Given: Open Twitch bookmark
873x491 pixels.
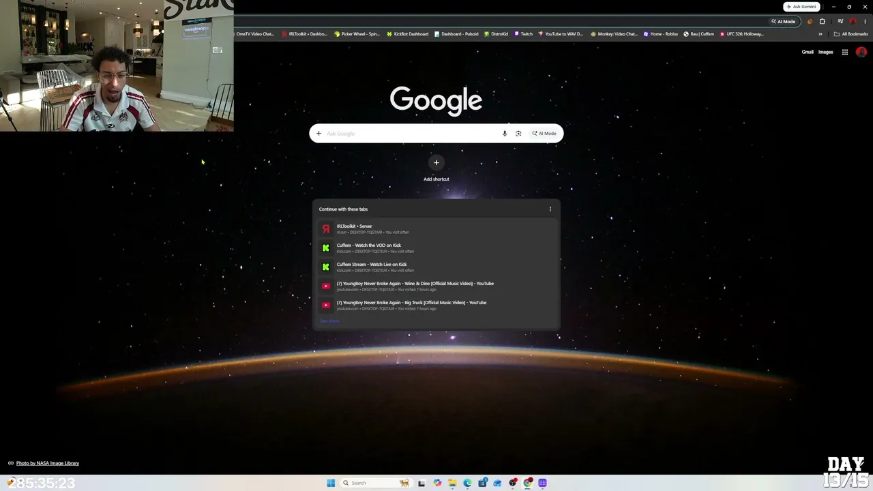Looking at the screenshot, I should point(523,34).
